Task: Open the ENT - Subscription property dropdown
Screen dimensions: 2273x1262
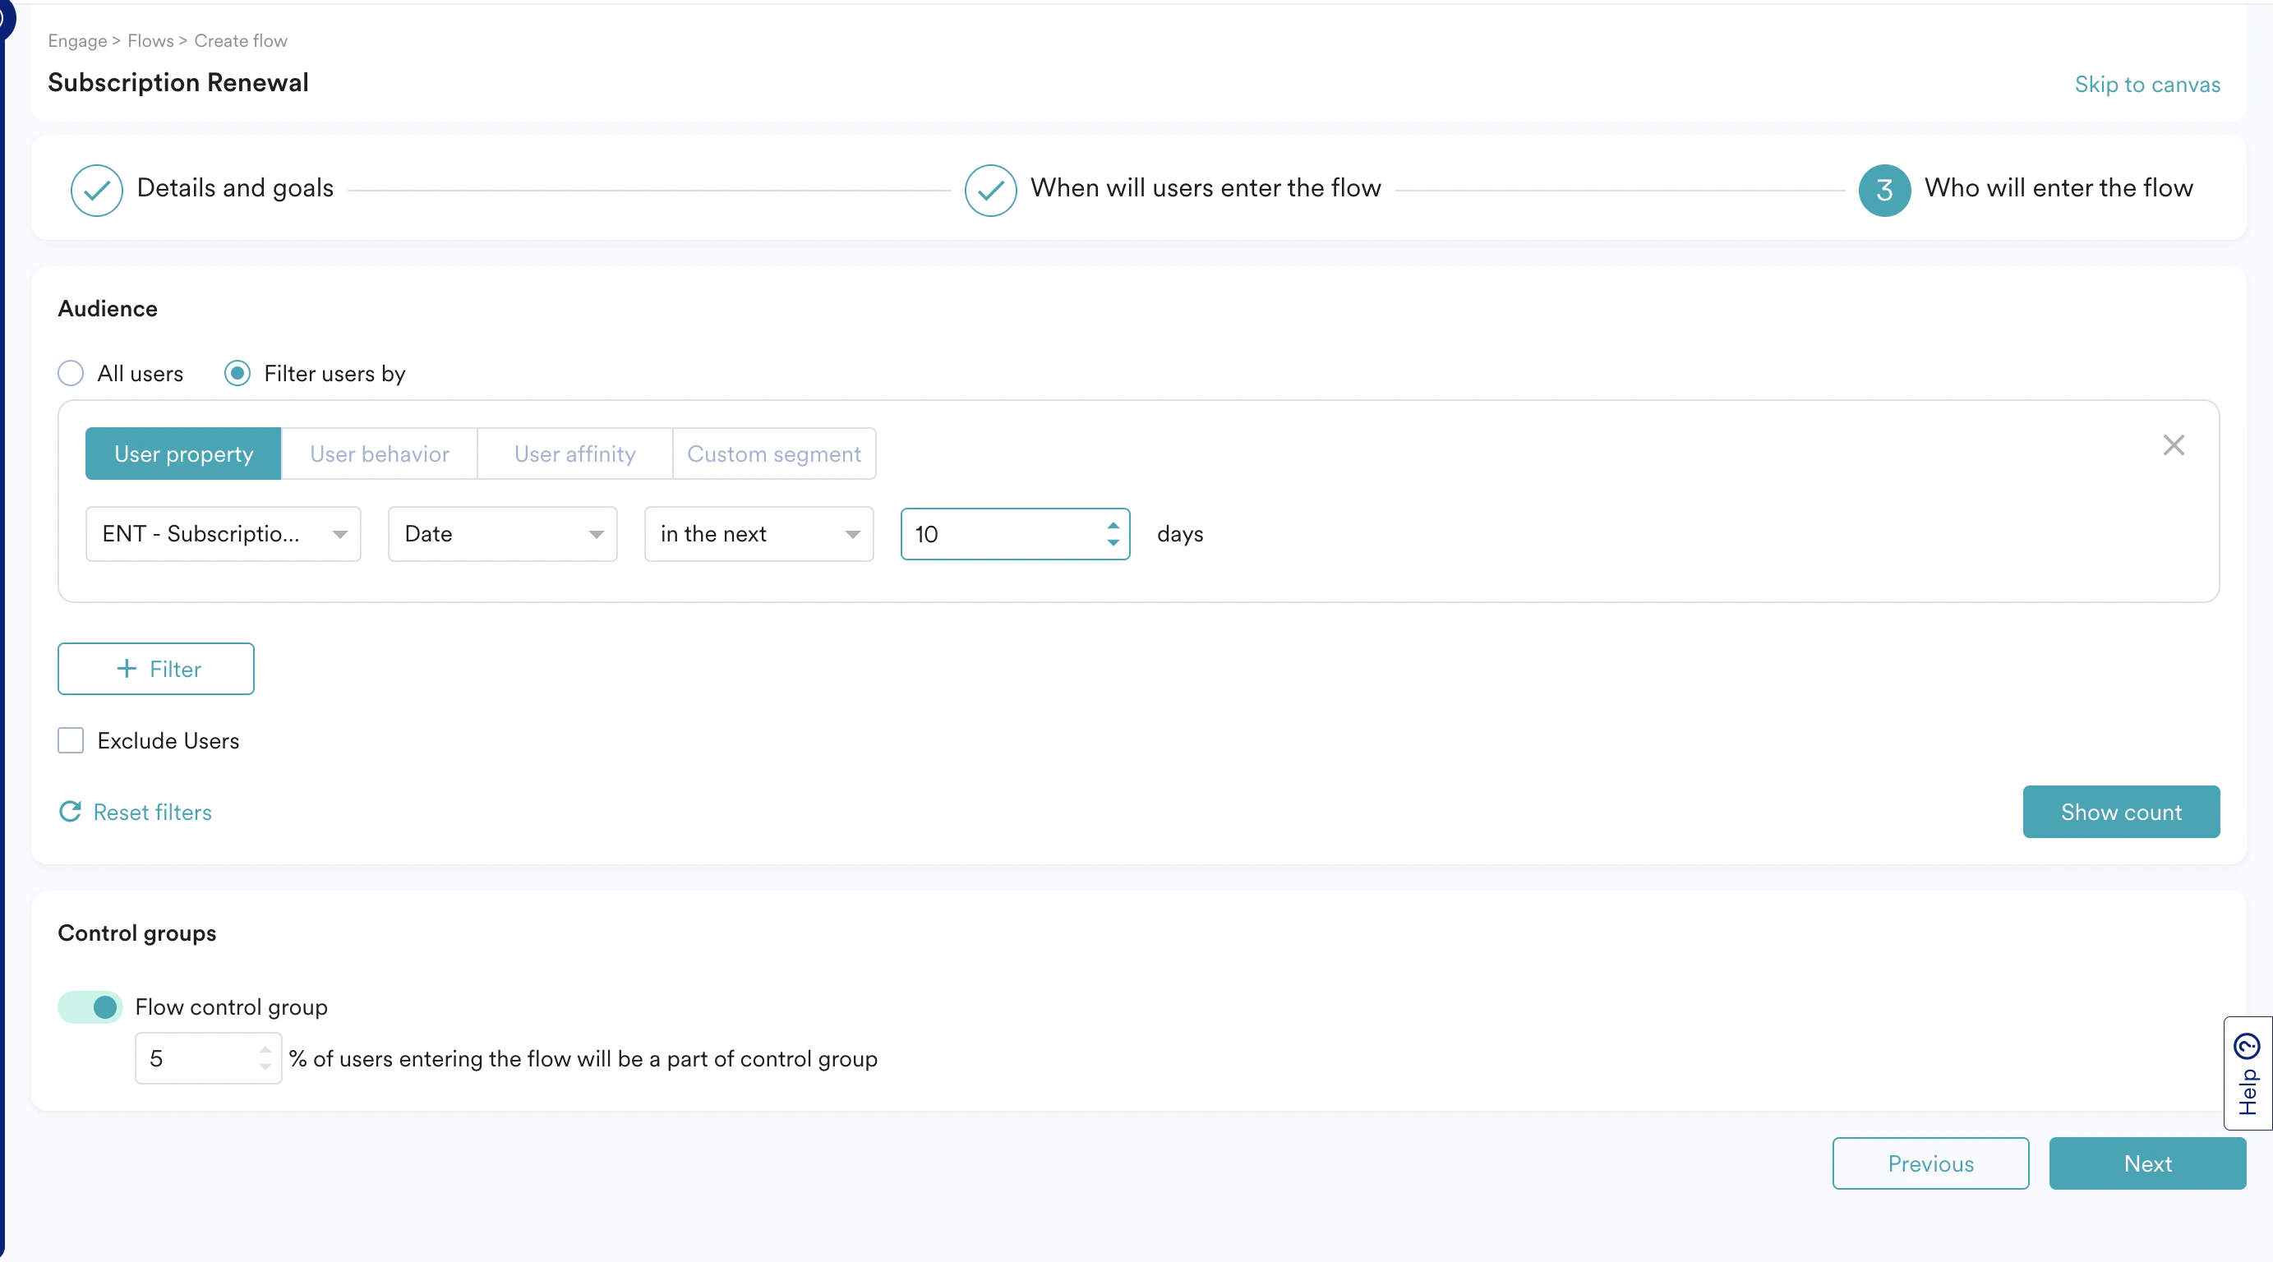Action: coord(223,534)
